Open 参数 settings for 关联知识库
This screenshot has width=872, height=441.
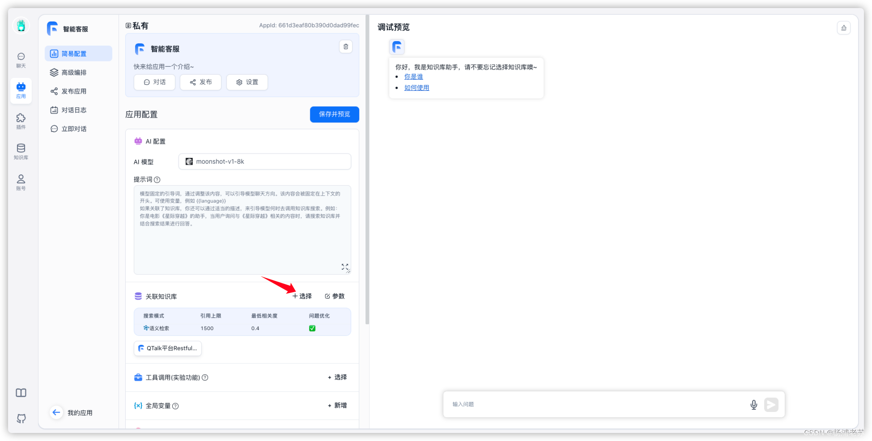click(x=335, y=296)
